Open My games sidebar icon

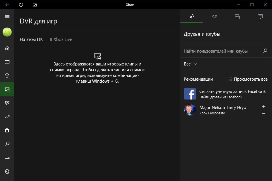7,62
